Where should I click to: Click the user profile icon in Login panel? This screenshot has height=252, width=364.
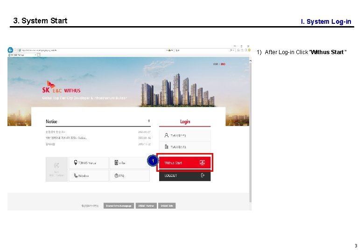tap(166, 135)
